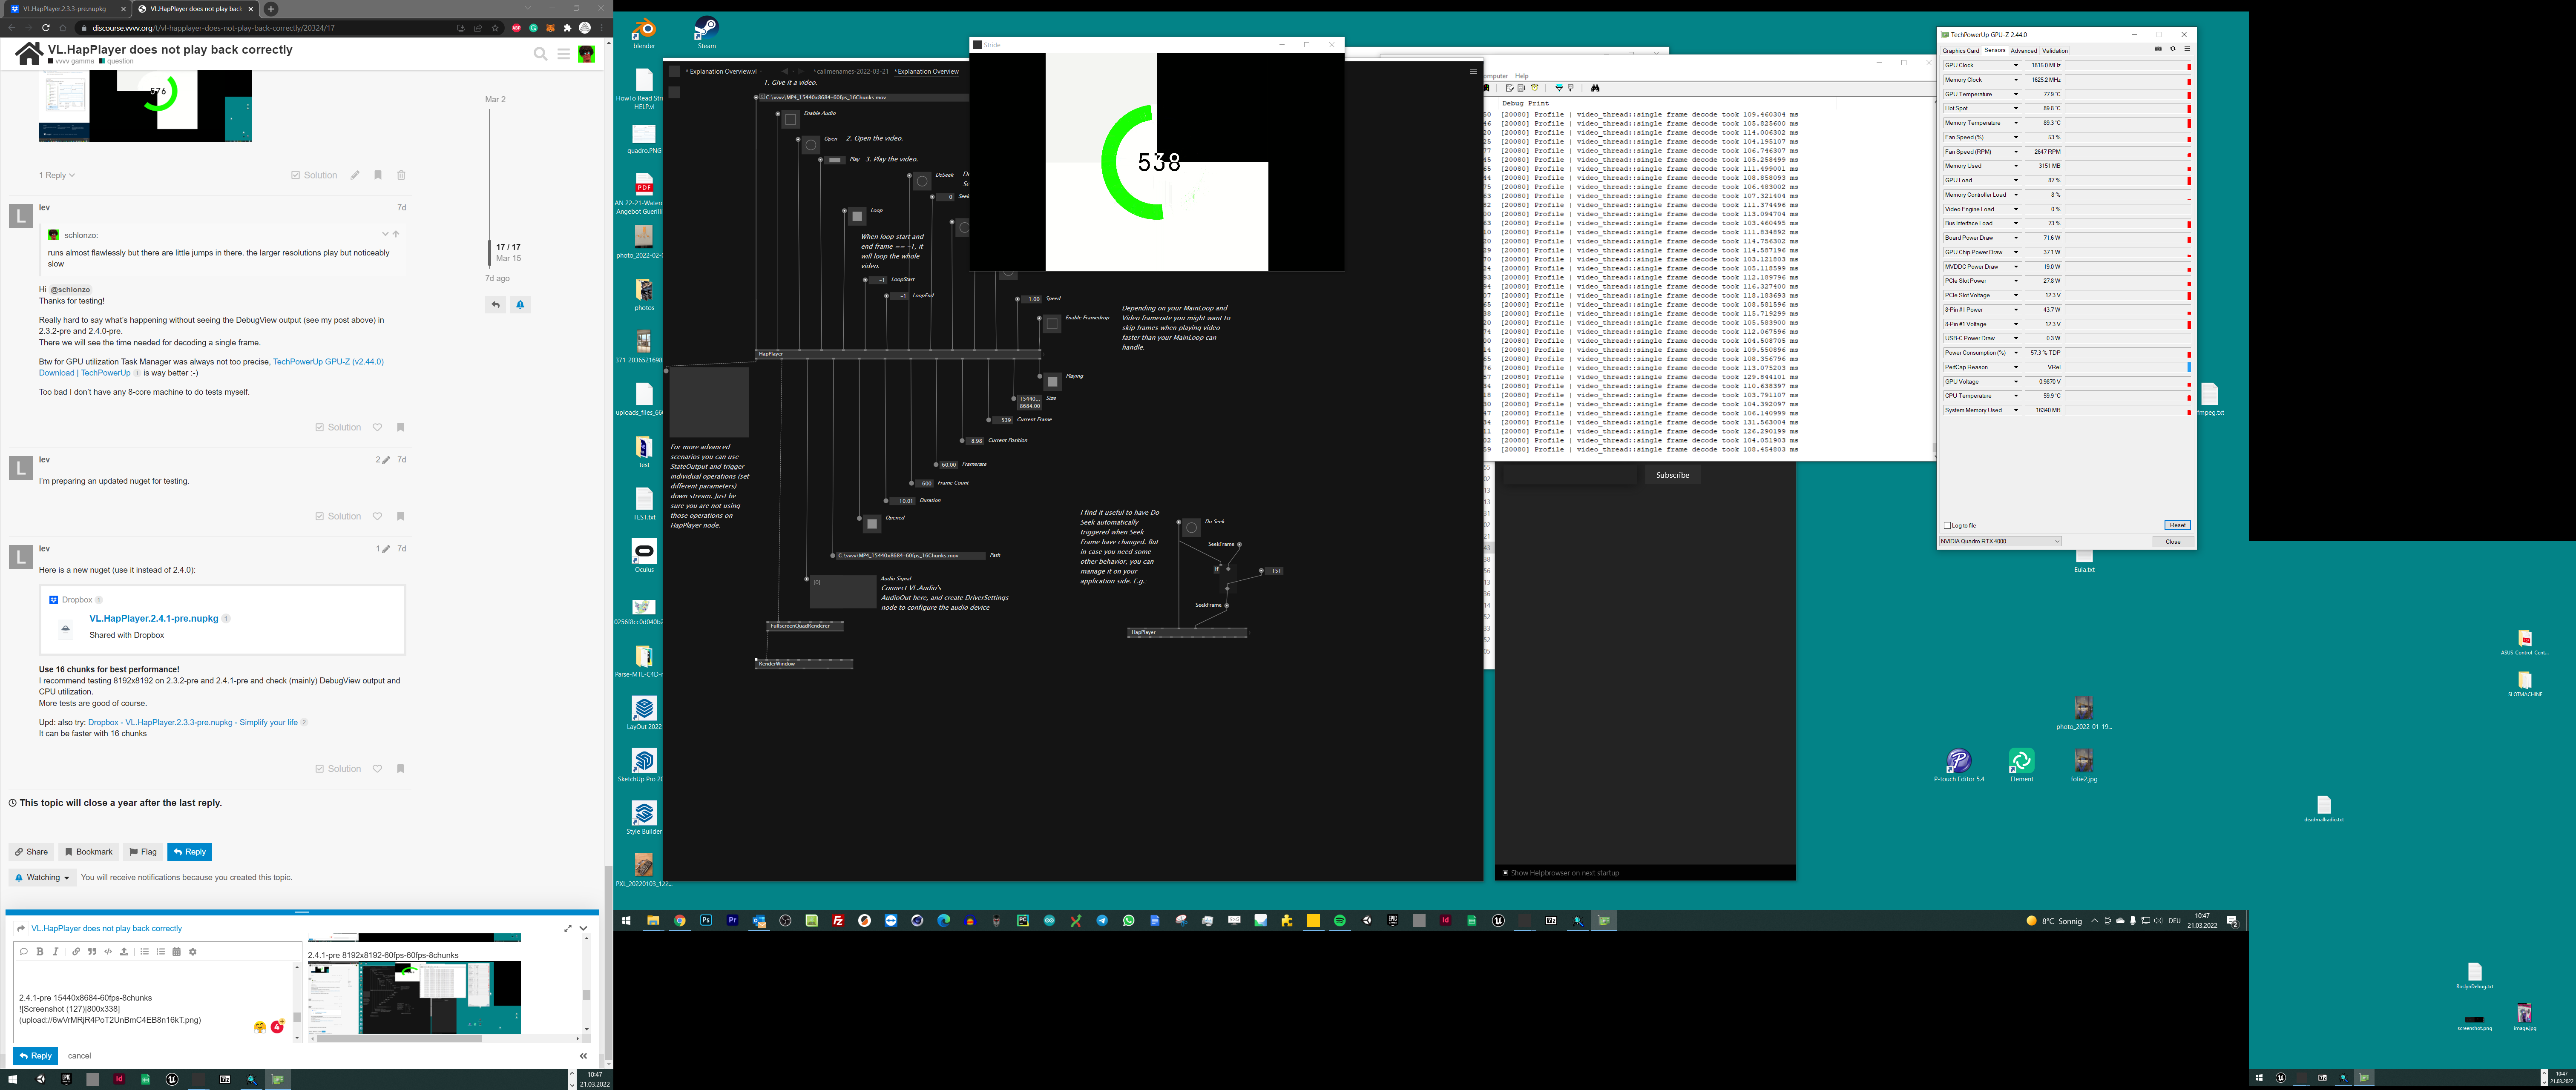The height and width of the screenshot is (1090, 2576).
Task: Tick the Log to file checkbox in GPU-Z
Action: [1947, 525]
